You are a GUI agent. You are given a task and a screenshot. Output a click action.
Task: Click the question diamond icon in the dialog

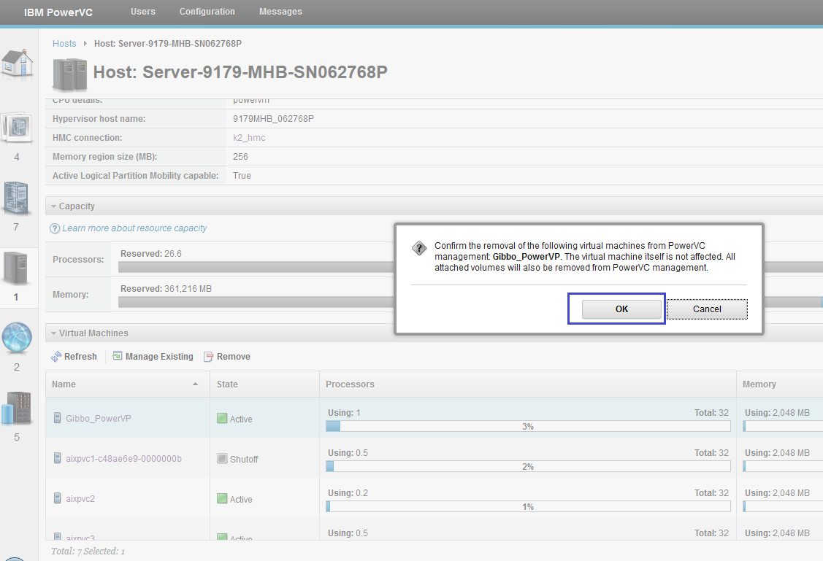click(x=419, y=248)
